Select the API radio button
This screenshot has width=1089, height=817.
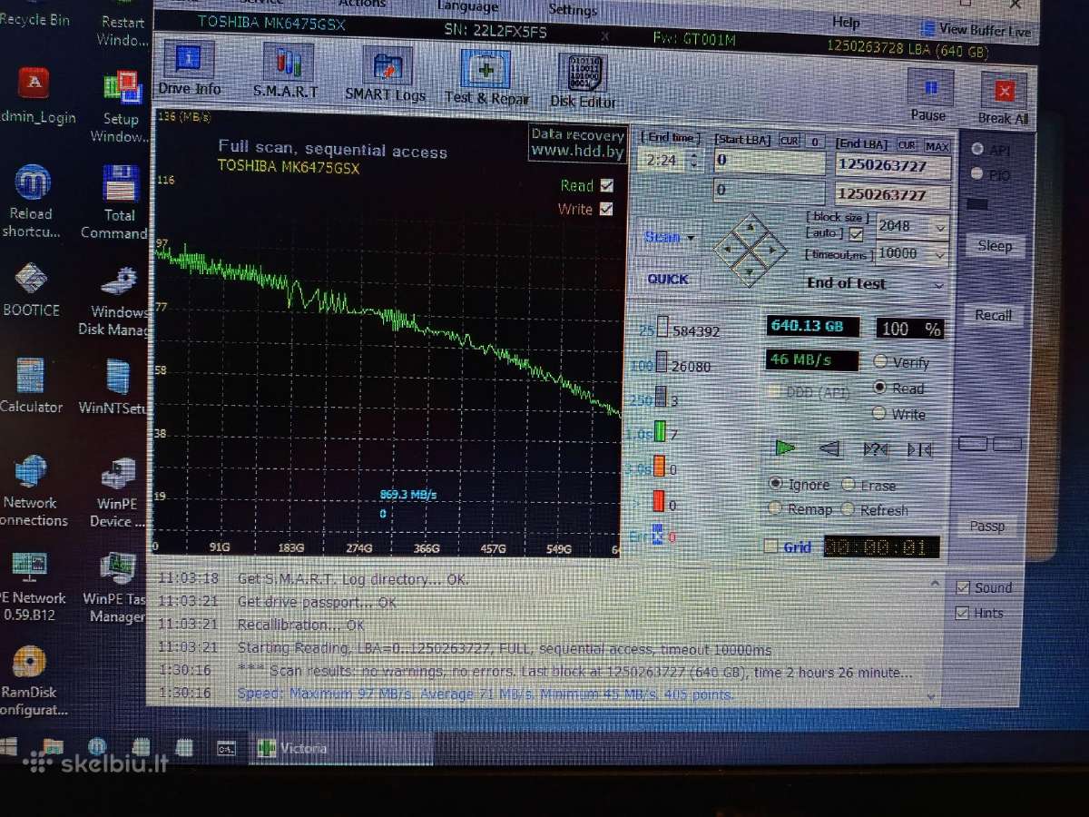click(976, 149)
